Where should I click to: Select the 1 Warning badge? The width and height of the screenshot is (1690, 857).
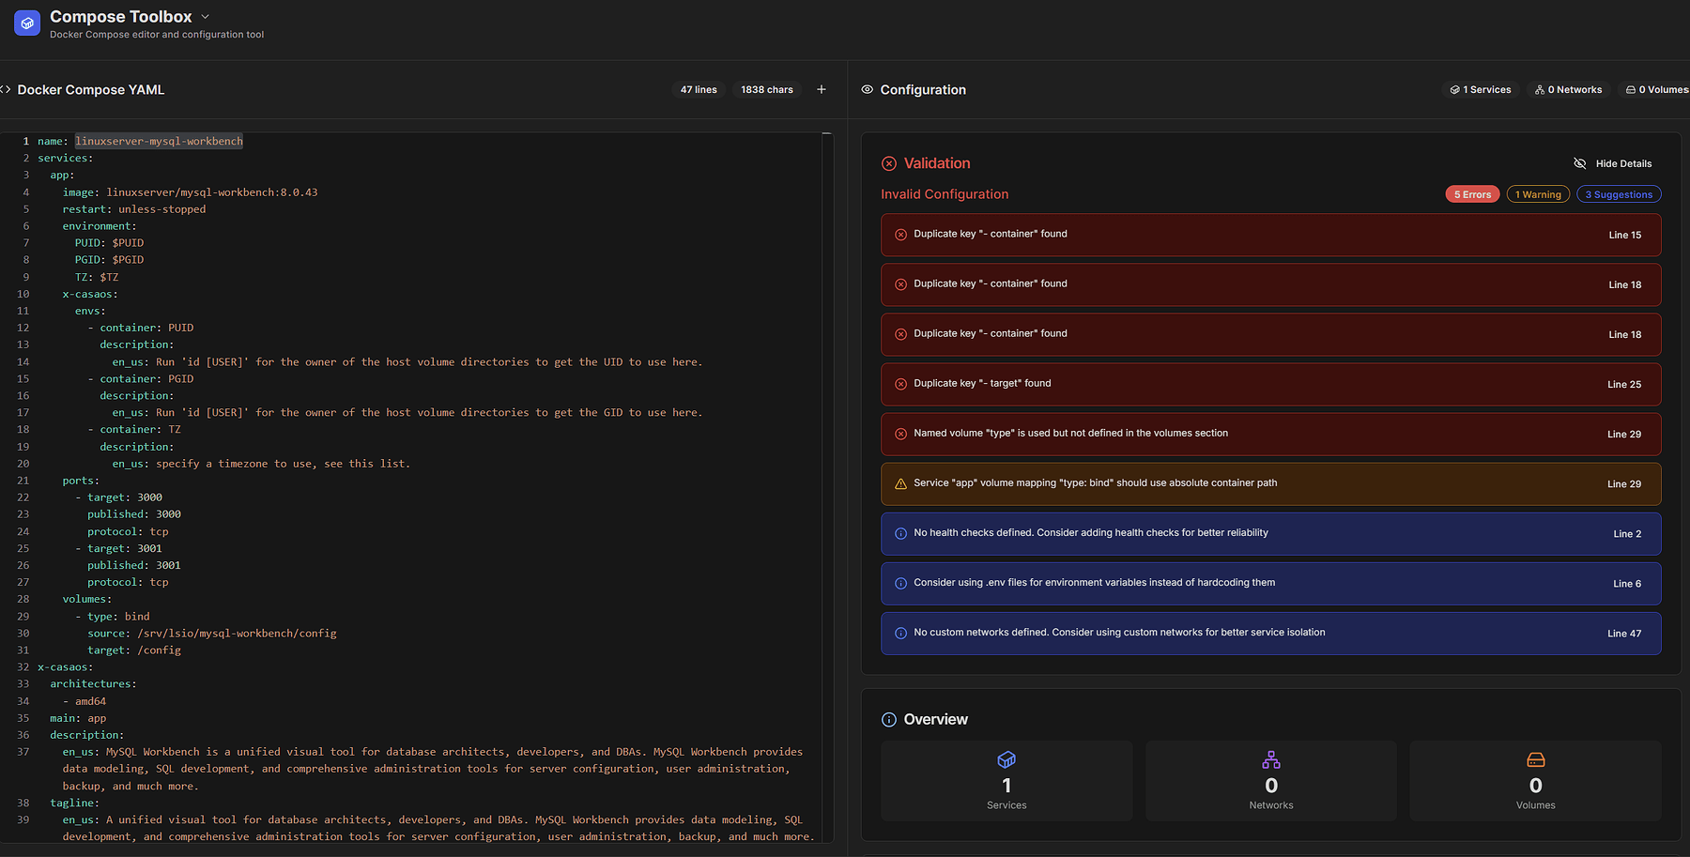1538,194
